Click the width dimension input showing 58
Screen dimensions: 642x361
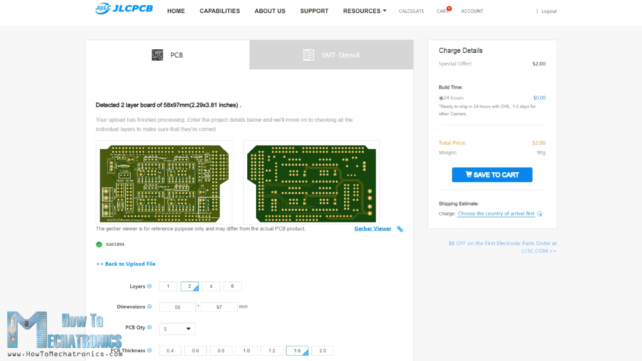[x=177, y=306]
